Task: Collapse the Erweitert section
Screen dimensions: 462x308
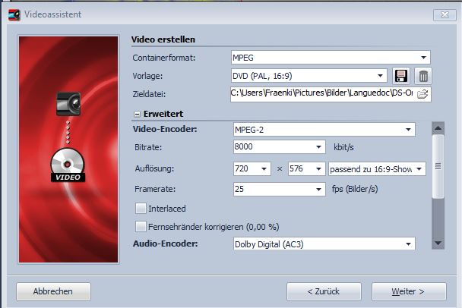Action: coord(138,113)
